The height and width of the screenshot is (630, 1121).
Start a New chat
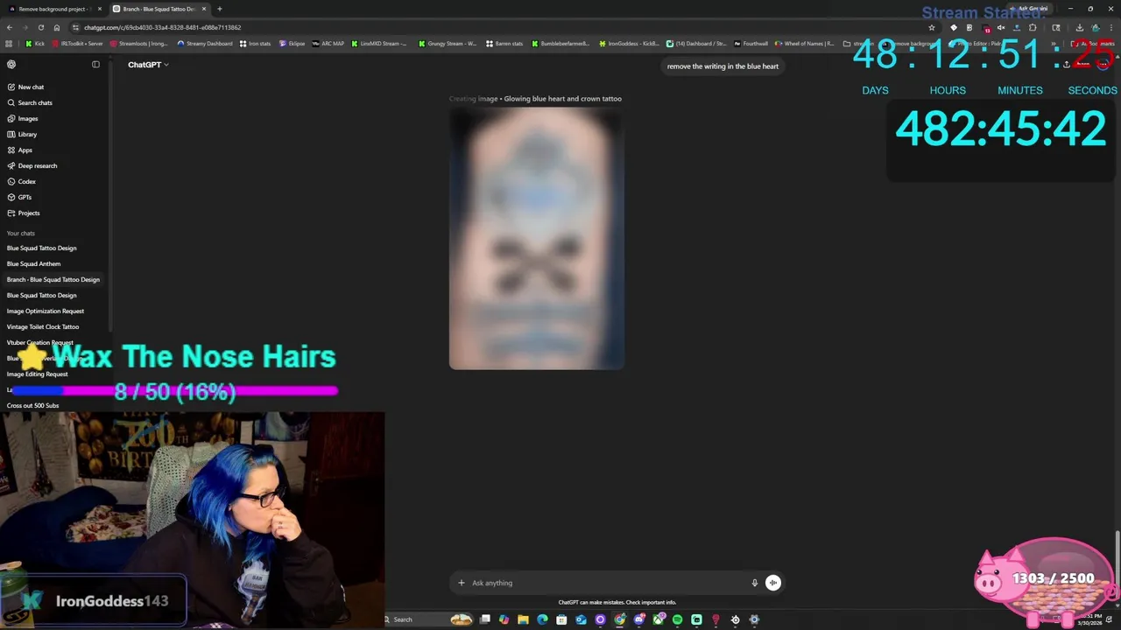point(31,87)
